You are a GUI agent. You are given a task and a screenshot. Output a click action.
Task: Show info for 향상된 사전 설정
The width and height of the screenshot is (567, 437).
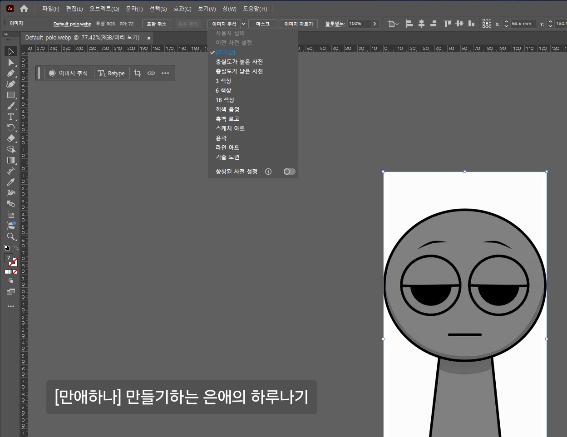[268, 172]
